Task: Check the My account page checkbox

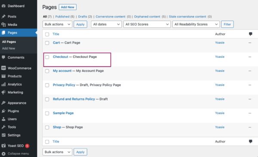Action: pos(47,71)
